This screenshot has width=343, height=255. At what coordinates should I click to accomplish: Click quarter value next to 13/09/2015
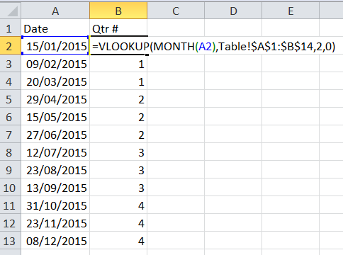(118, 188)
